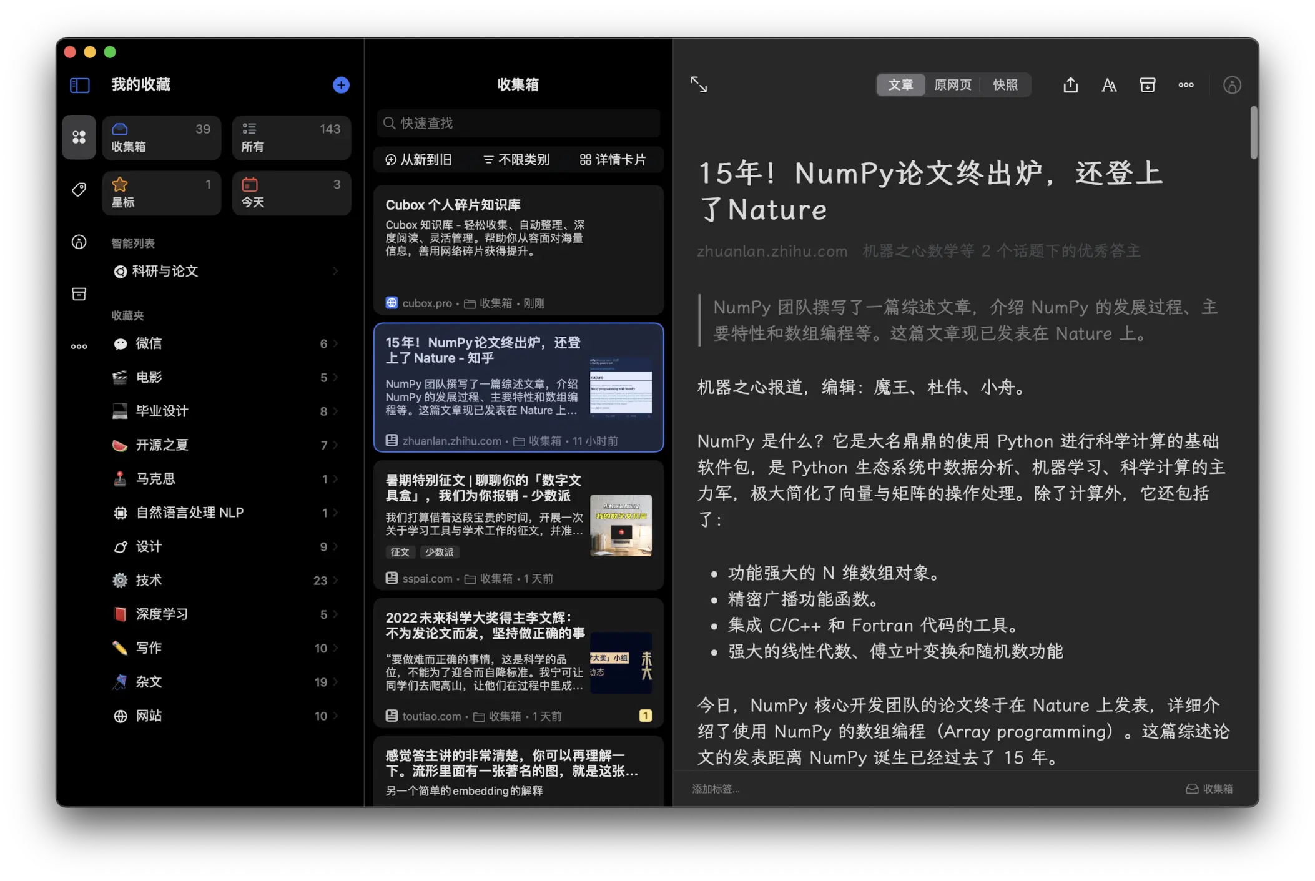Switch to the 原网页 original page view
Viewport: 1315px width, 881px height.
pos(952,85)
